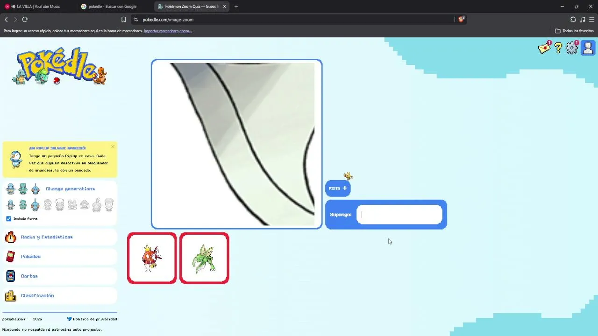Go back to the previous page
This screenshot has height=336, width=598.
[6, 20]
